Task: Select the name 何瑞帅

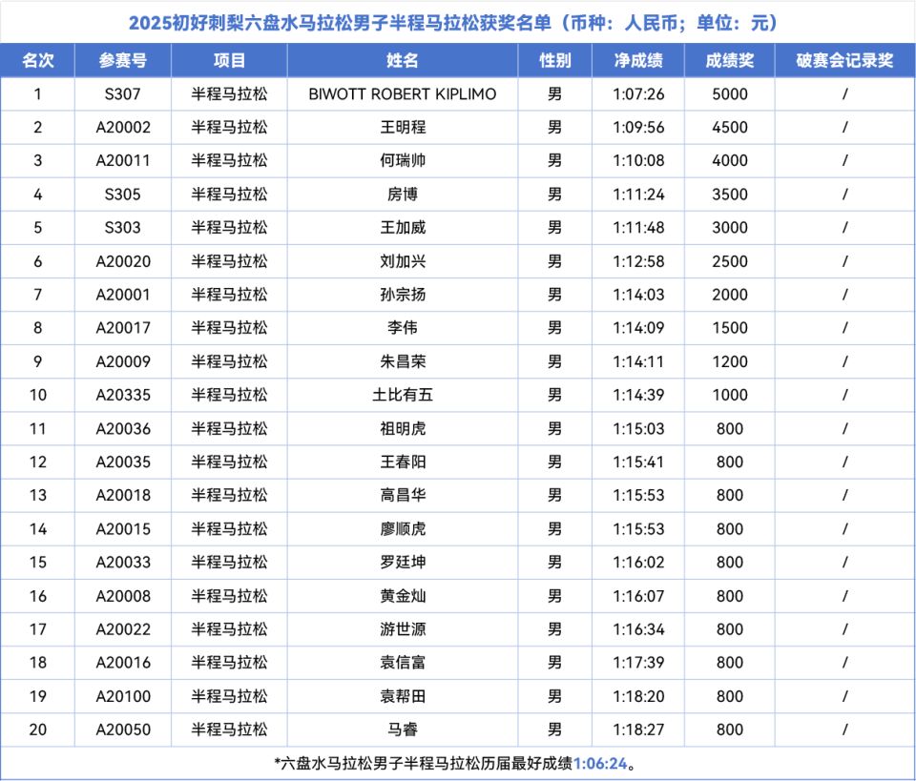Action: [403, 161]
